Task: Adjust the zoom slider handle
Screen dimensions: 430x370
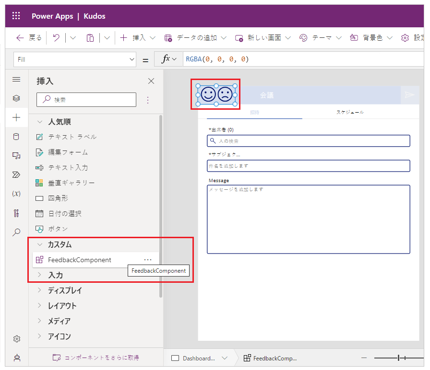Action: (x=398, y=358)
